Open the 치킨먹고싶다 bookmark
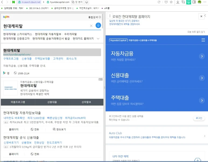 (88, 8)
